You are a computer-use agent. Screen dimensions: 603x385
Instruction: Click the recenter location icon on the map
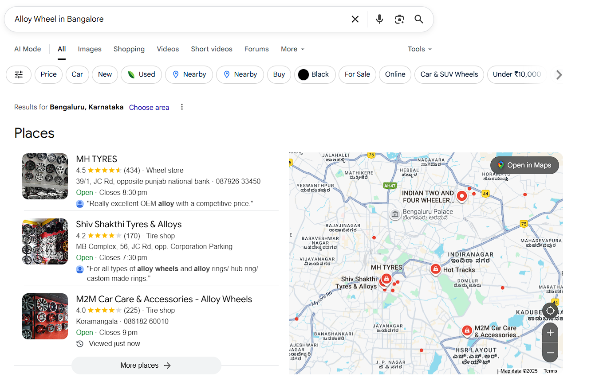550,311
